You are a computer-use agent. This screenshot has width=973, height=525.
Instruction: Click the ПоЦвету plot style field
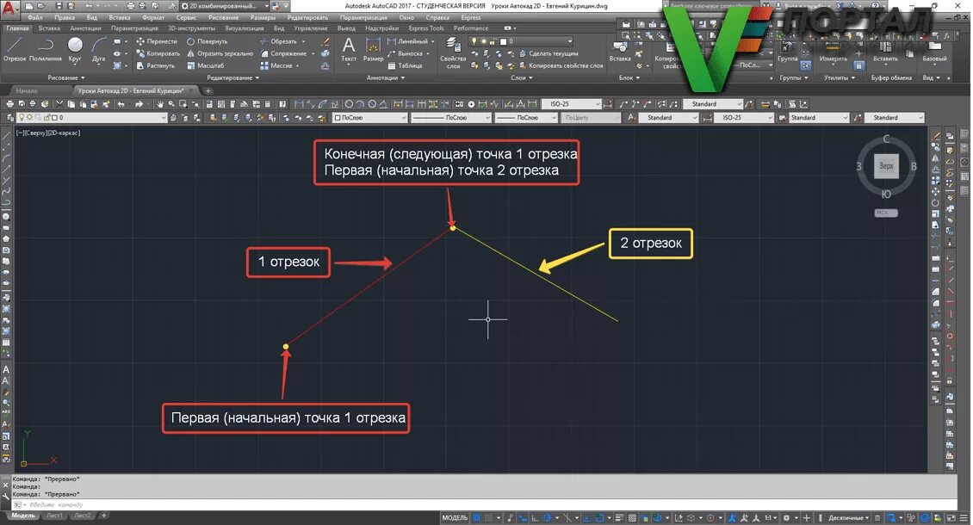click(x=591, y=117)
